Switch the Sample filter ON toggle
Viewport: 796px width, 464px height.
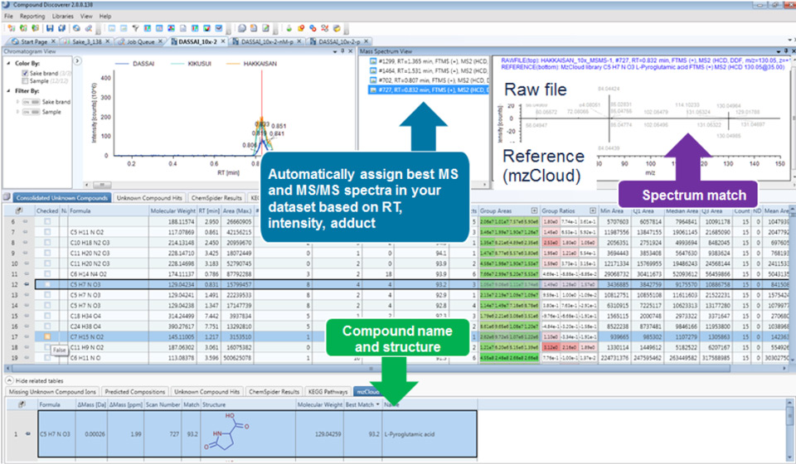click(x=31, y=112)
